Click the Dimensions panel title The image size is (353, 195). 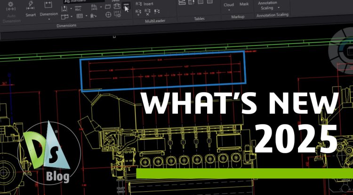[x=66, y=25]
